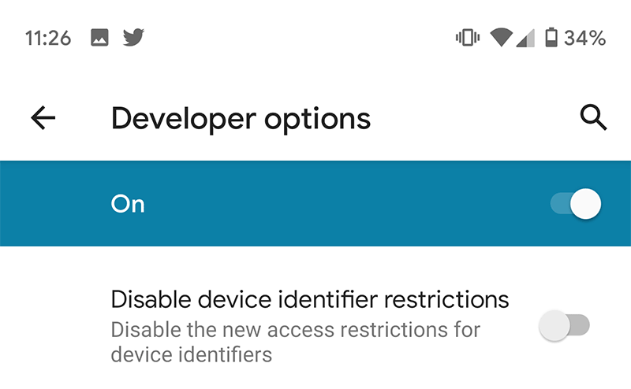Viewport: 631px width, 389px height.
Task: Enable Disable device identifier restrictions switch
Action: [565, 325]
